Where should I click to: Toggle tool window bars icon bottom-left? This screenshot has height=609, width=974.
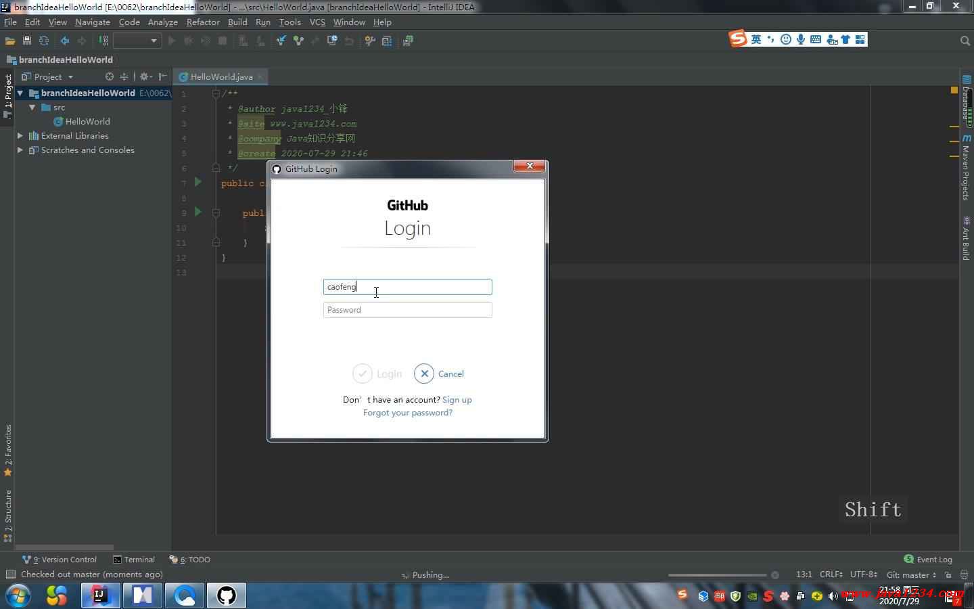10,574
